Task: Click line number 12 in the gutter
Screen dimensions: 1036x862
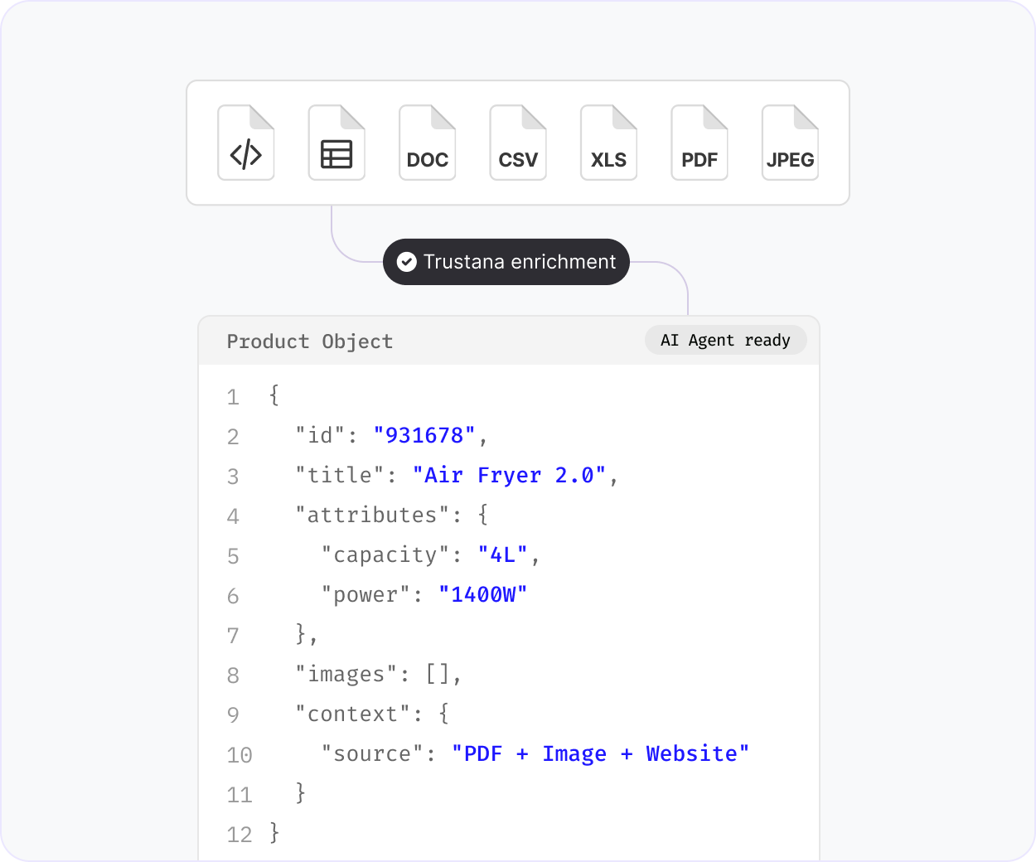Action: [x=240, y=834]
